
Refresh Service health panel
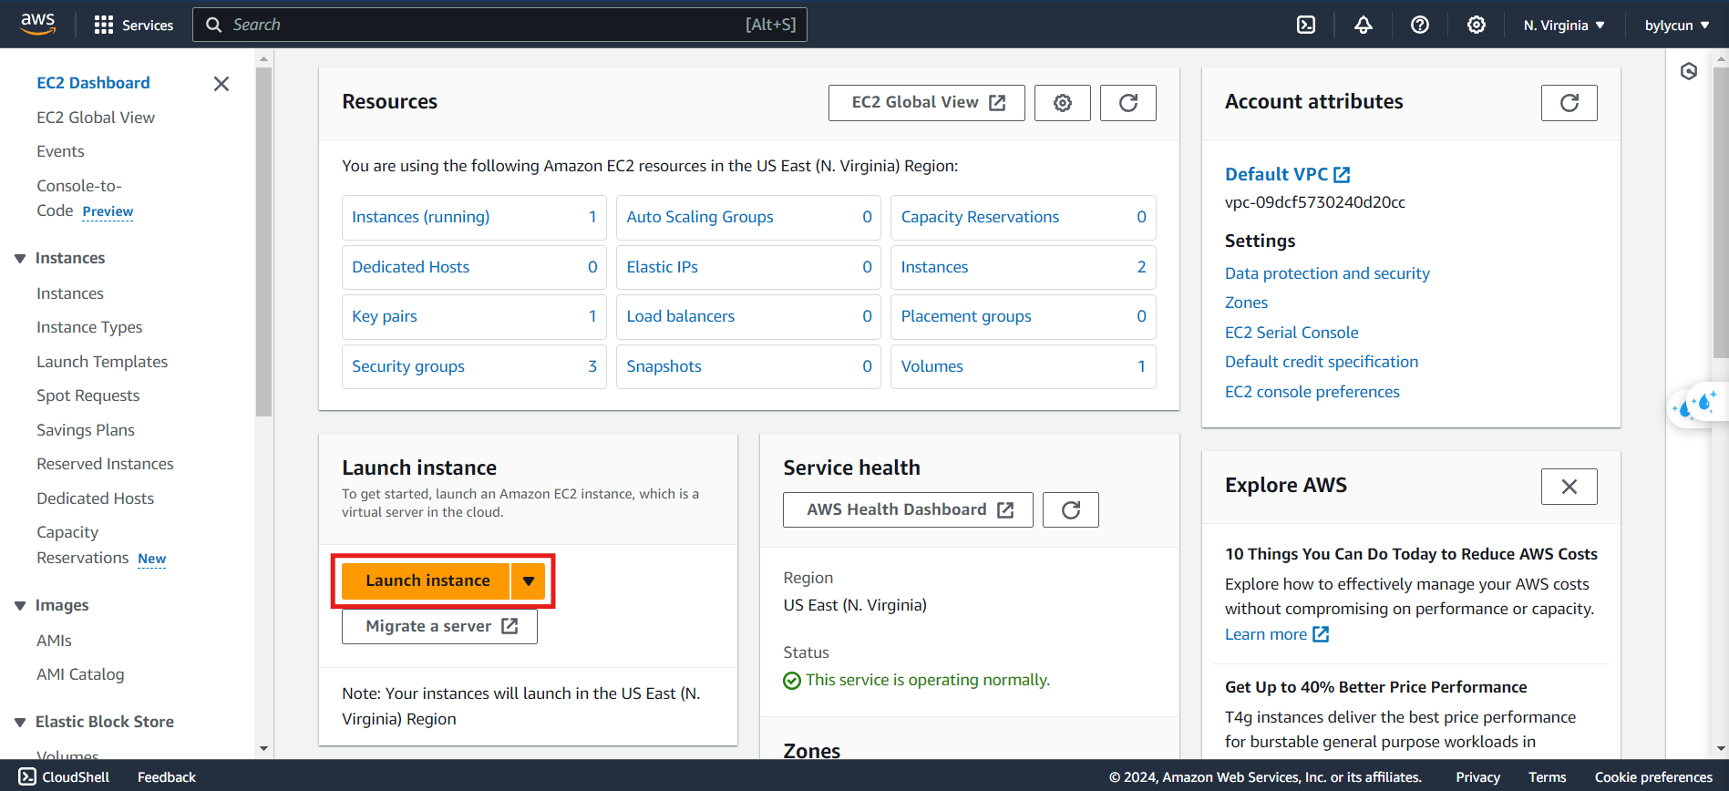tap(1070, 509)
